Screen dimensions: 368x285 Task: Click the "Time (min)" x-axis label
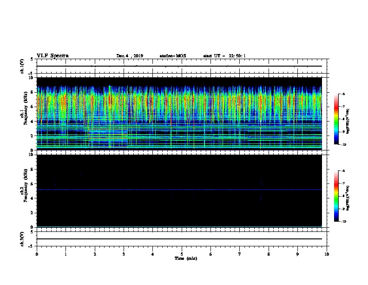click(x=186, y=258)
